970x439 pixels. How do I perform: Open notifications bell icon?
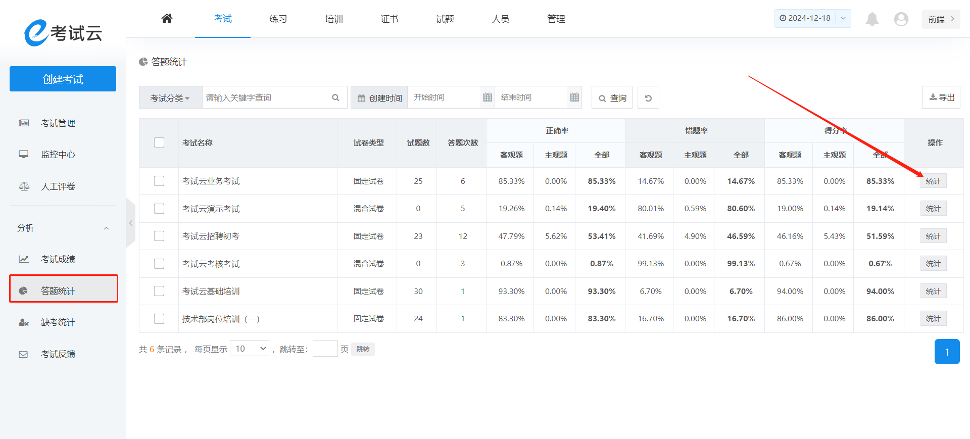pos(872,19)
